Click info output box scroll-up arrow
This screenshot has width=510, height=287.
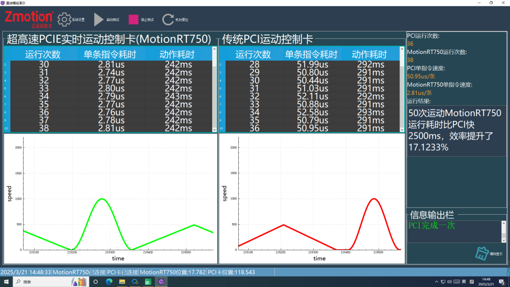tap(504, 223)
